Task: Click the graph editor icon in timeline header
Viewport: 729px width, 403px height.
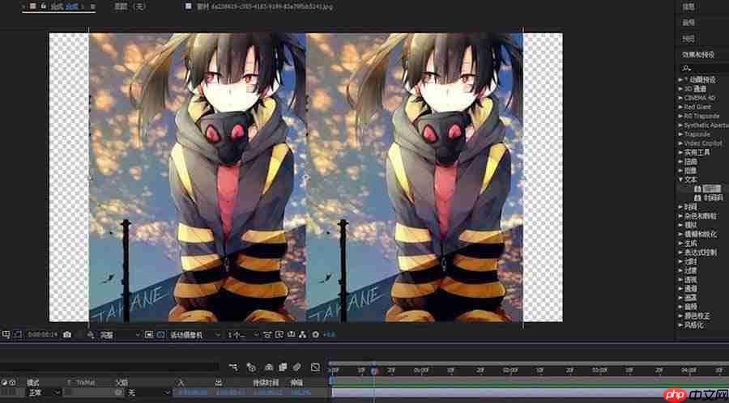Action: click(315, 367)
